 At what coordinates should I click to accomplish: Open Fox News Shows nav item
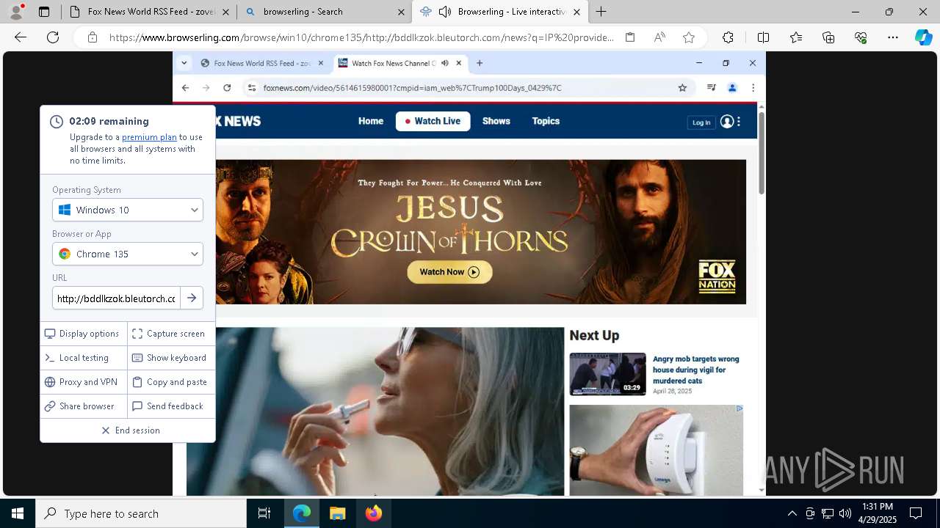[496, 121]
